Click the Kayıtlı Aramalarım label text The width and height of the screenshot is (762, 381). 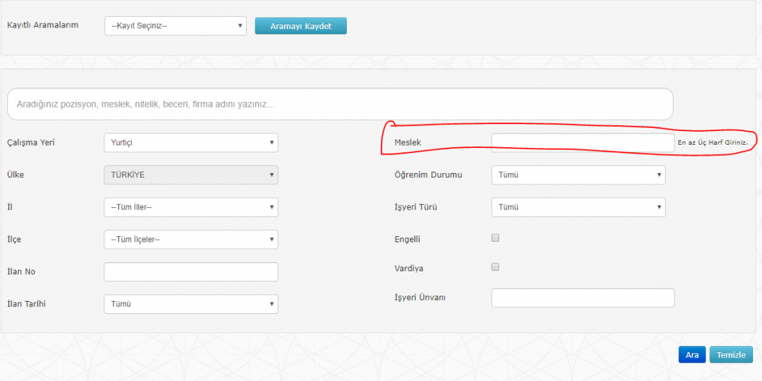[43, 25]
